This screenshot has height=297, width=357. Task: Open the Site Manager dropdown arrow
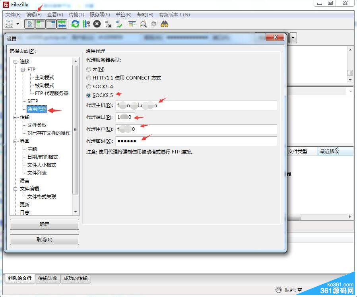[17, 24]
